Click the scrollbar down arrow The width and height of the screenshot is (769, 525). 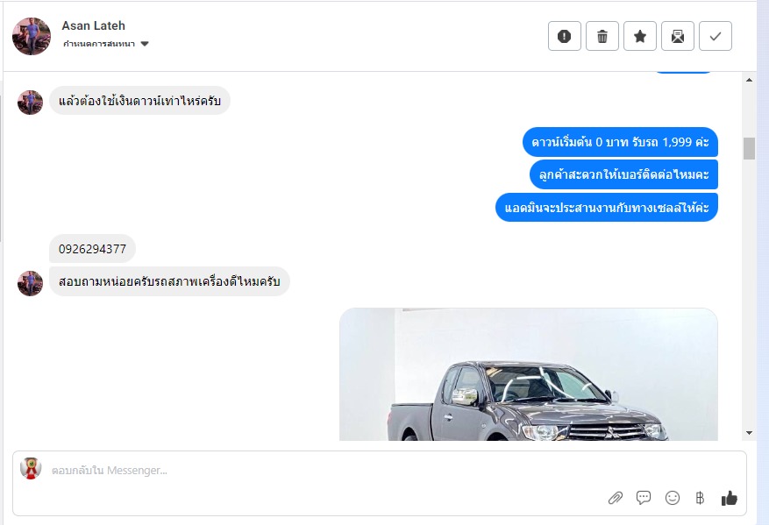(x=749, y=433)
